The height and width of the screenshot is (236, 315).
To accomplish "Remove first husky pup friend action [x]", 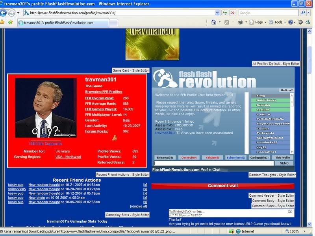I will 145,184.
